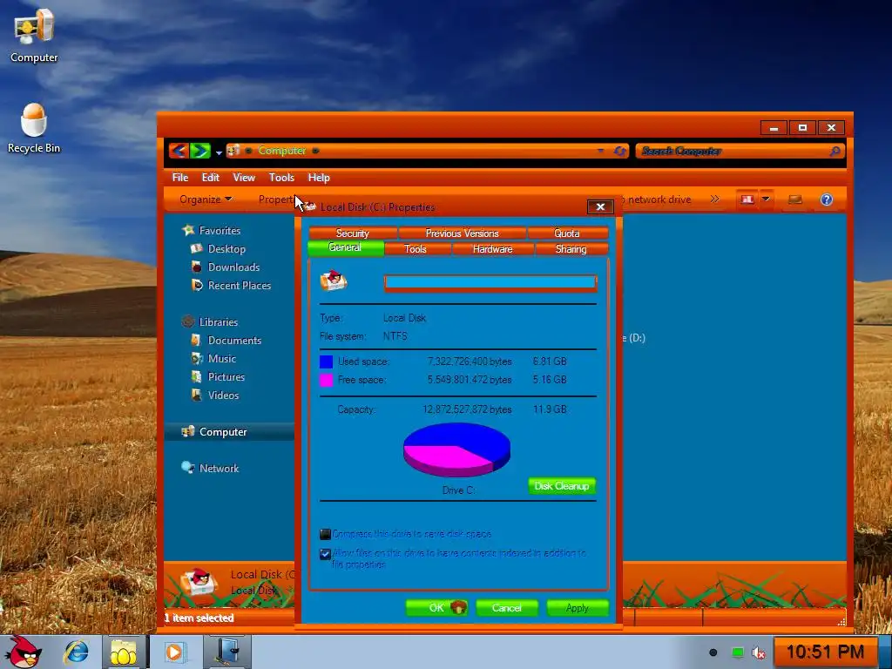Open the Edit menu
Image resolution: width=892 pixels, height=669 pixels.
(211, 178)
